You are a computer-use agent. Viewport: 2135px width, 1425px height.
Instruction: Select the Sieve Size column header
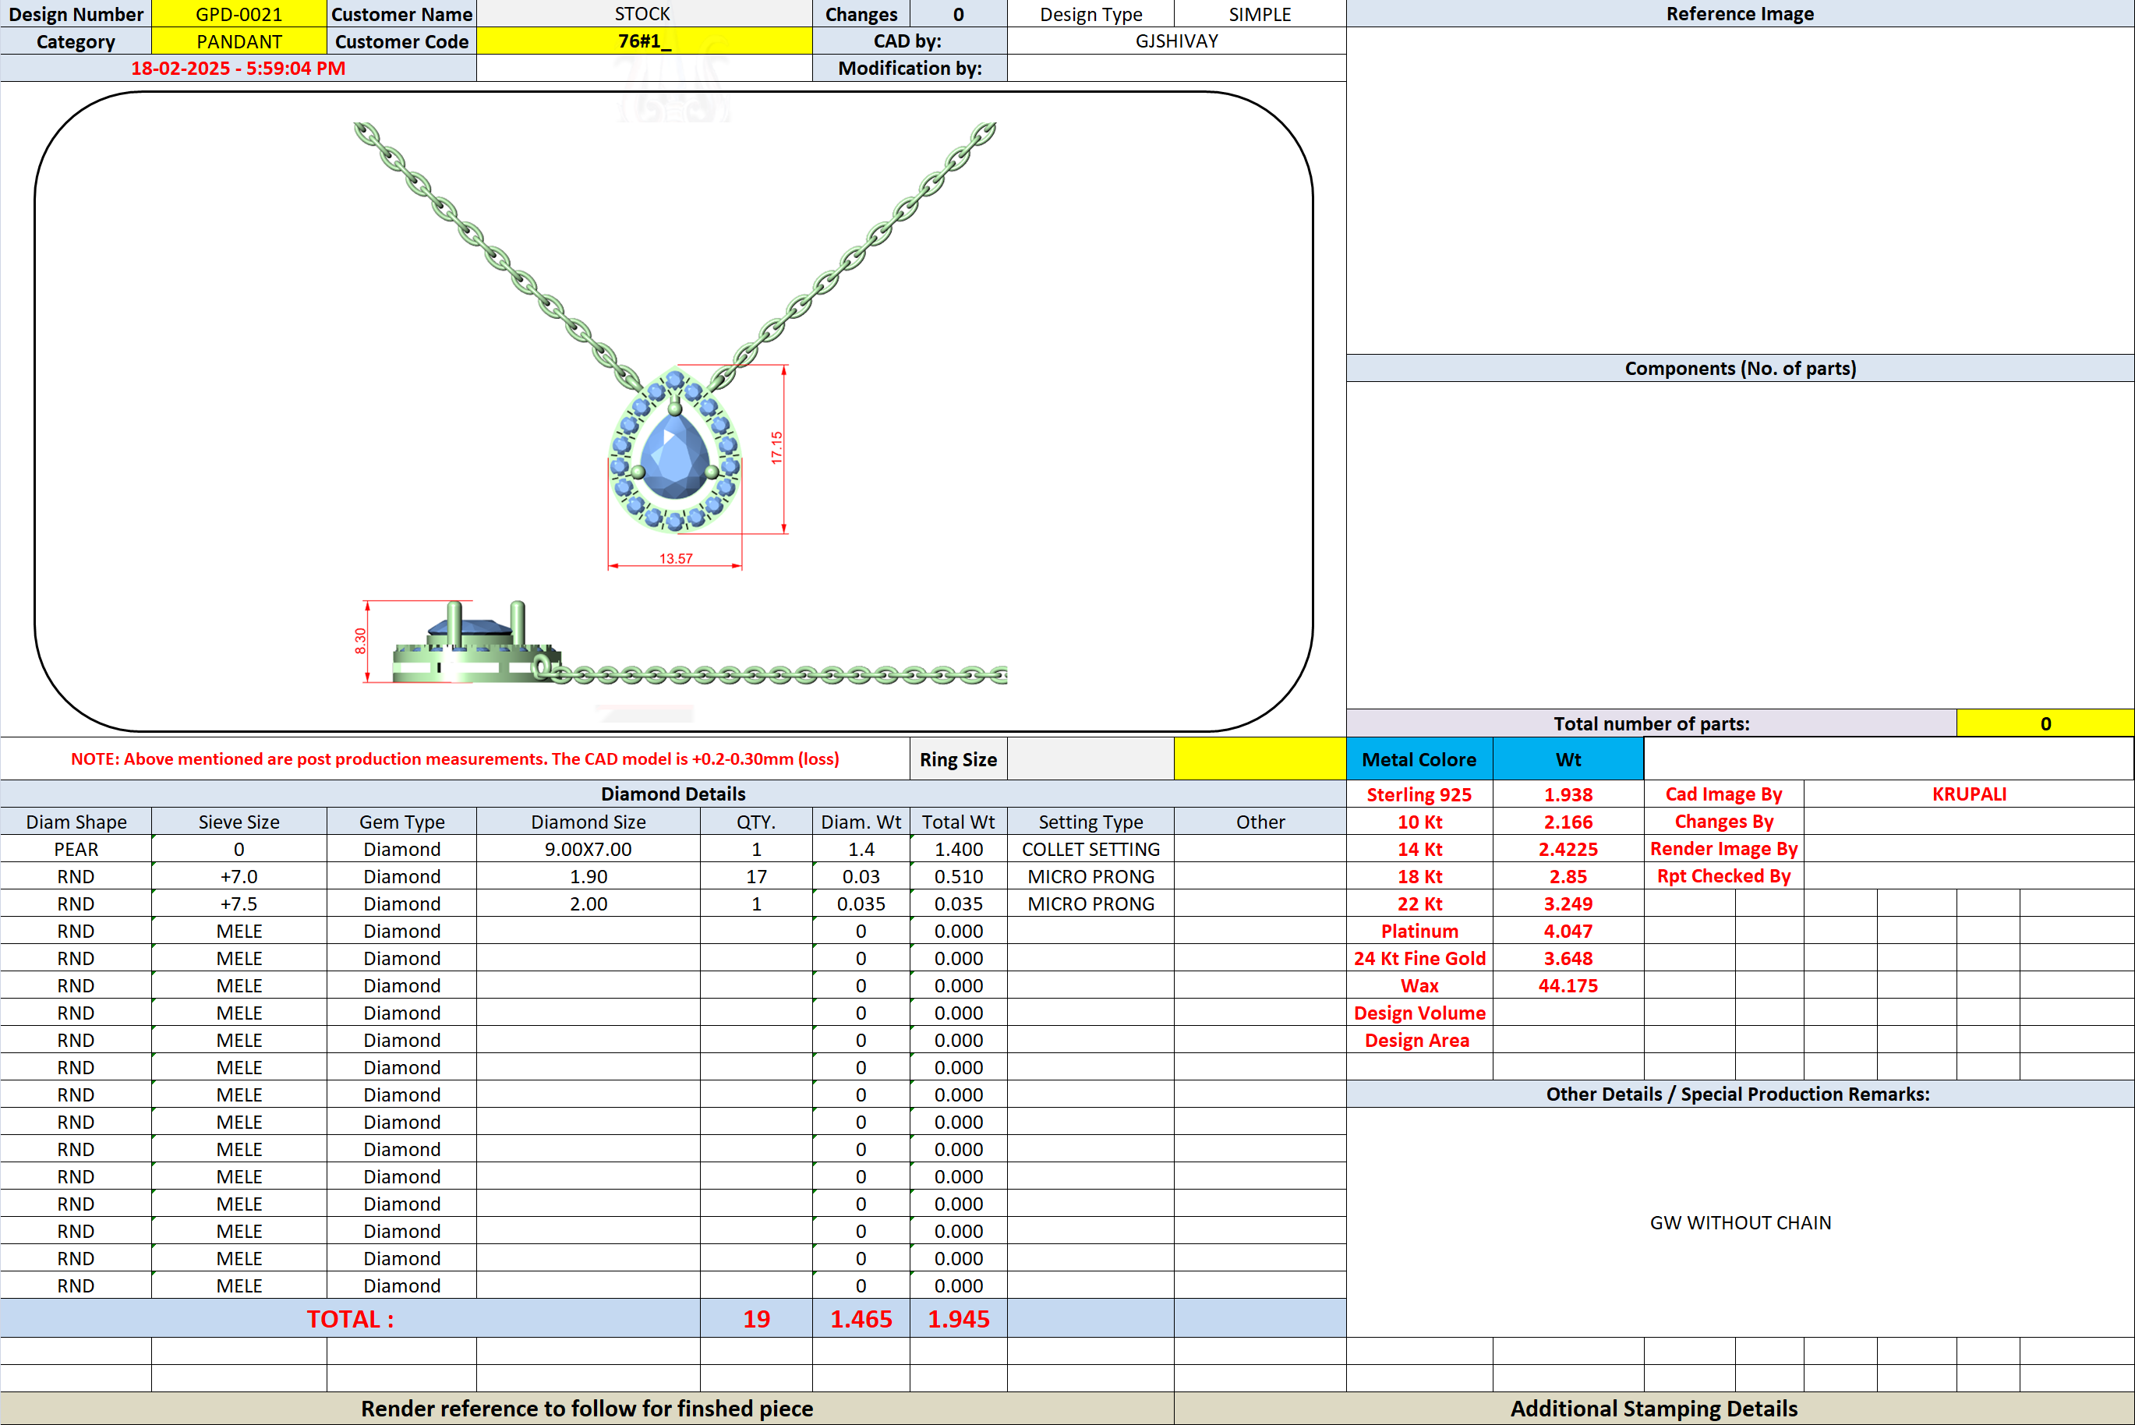point(239,822)
